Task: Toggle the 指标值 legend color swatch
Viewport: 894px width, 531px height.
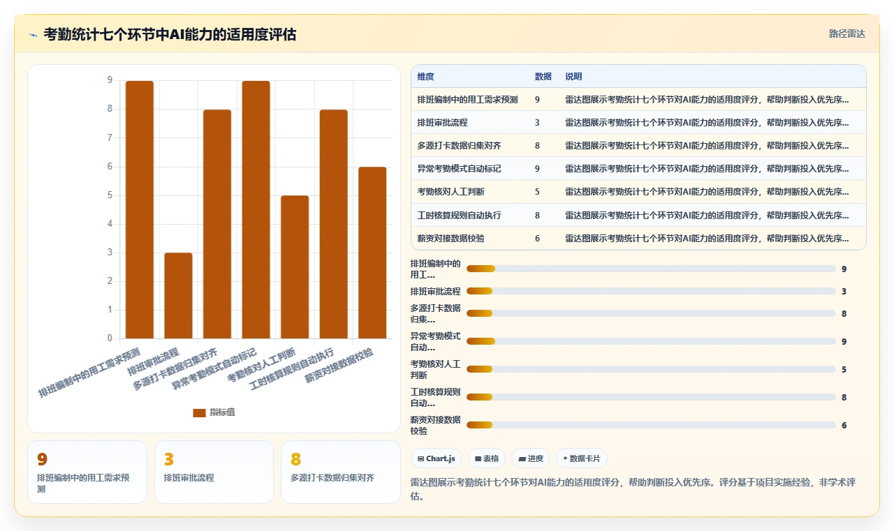Action: coord(199,412)
